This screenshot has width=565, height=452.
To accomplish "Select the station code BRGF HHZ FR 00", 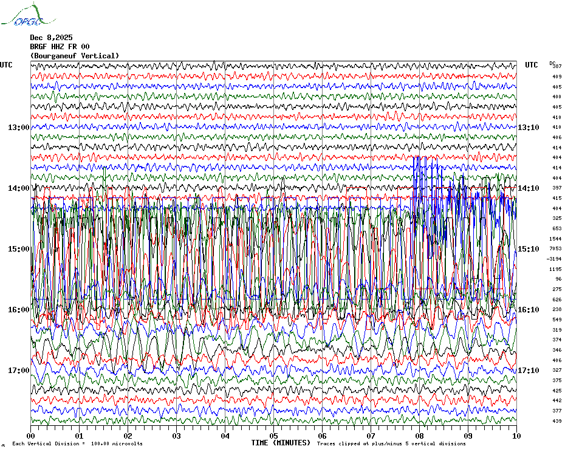I will tap(60, 46).
